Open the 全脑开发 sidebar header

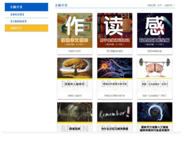coord(27,7)
